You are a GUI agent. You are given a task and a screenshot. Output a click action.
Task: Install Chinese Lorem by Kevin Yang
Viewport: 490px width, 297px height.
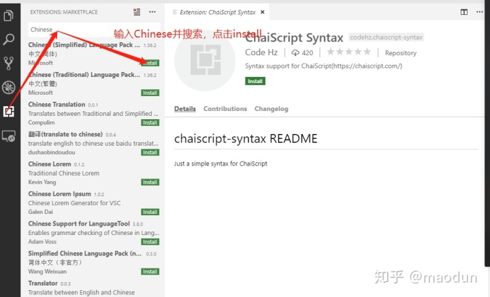[x=150, y=183]
